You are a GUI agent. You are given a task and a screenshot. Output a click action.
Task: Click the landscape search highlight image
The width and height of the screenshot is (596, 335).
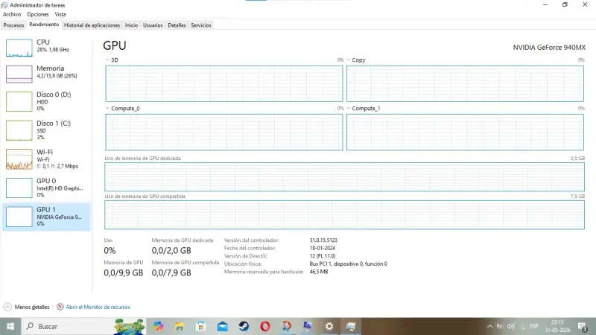pyautogui.click(x=129, y=326)
